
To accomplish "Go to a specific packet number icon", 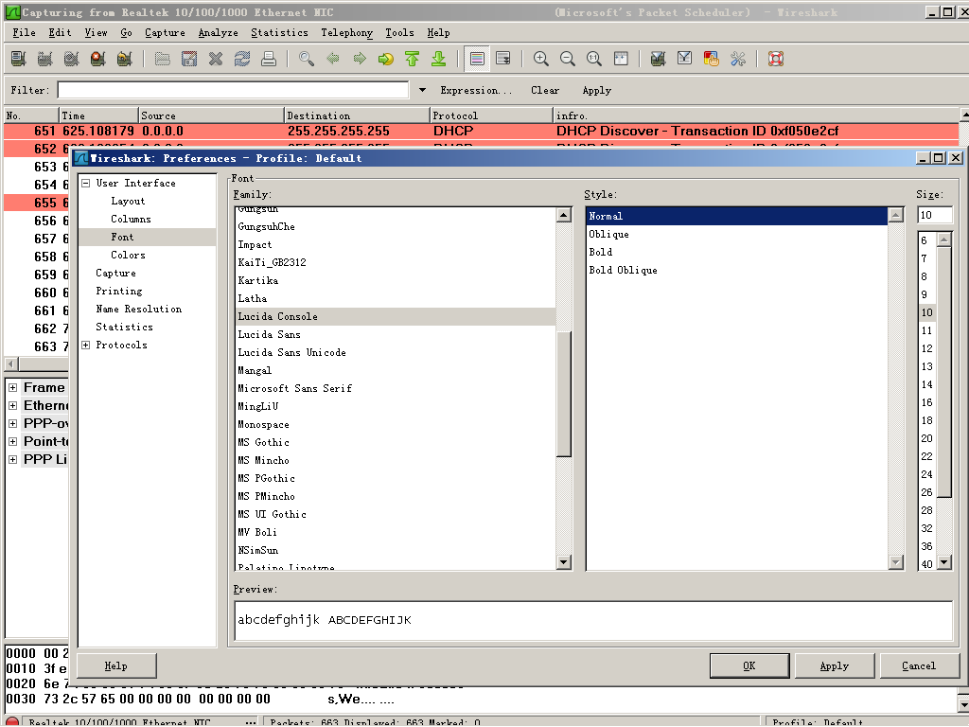I will pos(386,59).
